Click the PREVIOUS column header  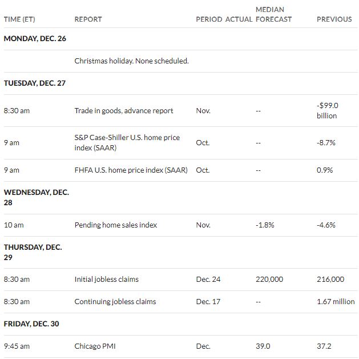tap(334, 19)
